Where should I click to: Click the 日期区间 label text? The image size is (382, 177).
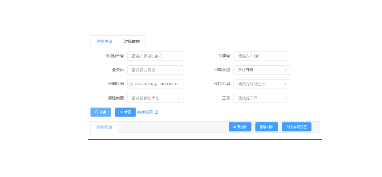[116, 84]
